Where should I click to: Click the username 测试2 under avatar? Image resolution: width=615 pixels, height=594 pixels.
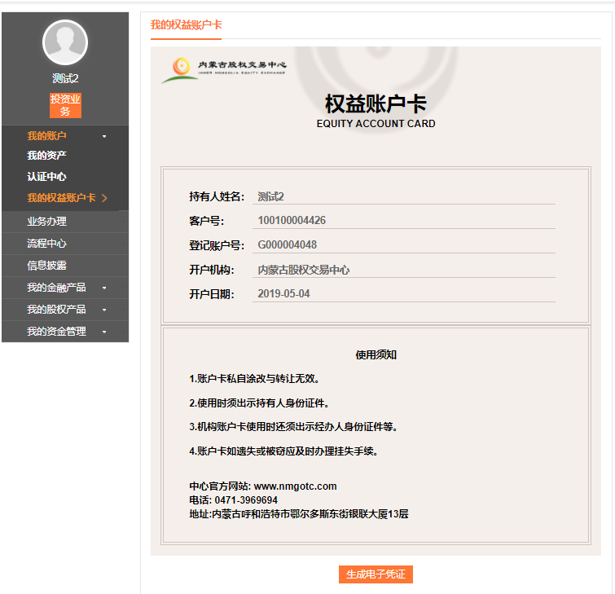point(65,78)
